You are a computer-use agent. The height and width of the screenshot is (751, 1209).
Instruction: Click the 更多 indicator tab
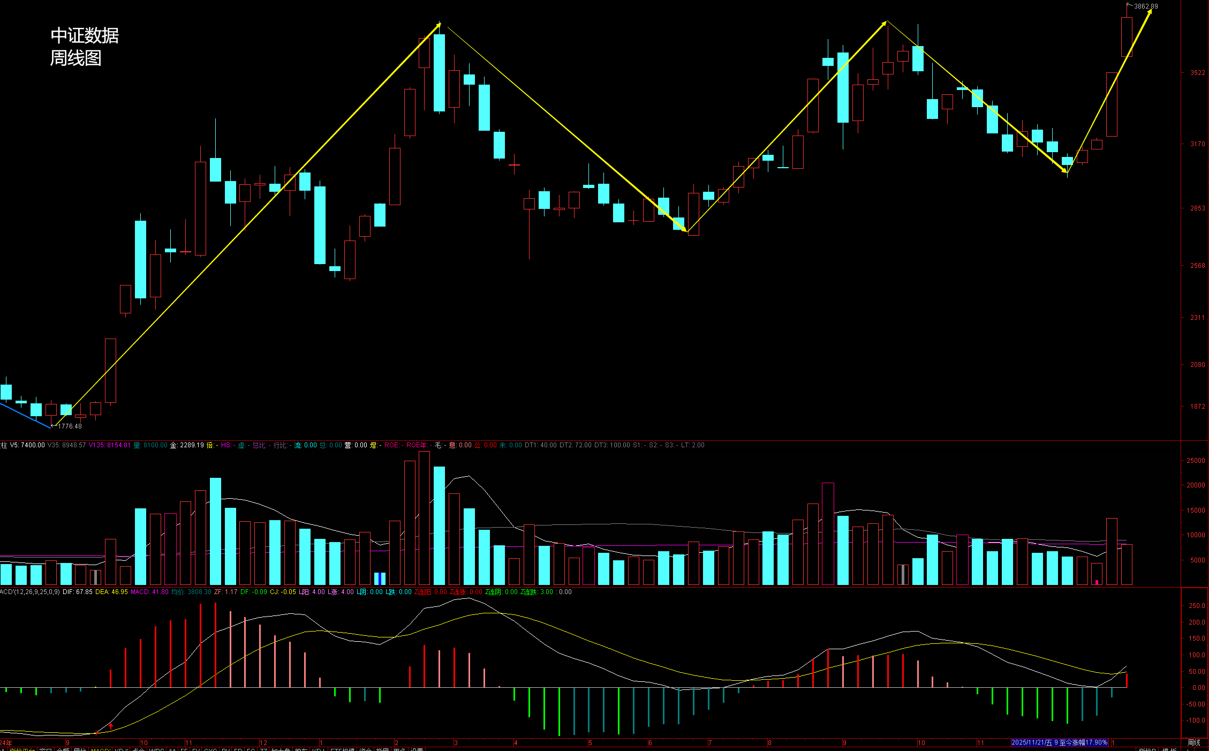click(x=399, y=749)
